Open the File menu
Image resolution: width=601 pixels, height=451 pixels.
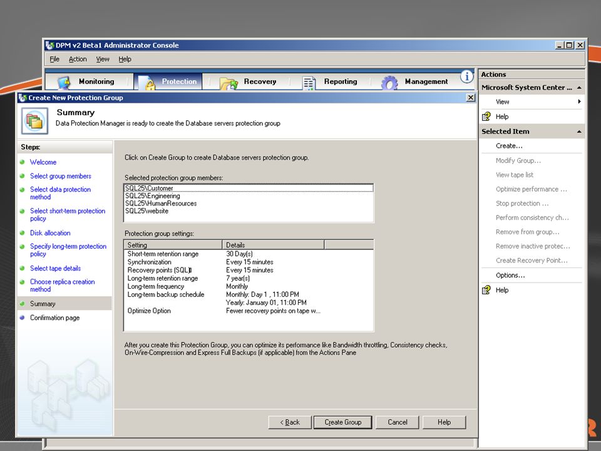click(54, 59)
